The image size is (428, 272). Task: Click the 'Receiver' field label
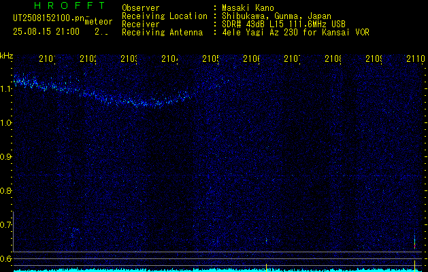pos(141,24)
